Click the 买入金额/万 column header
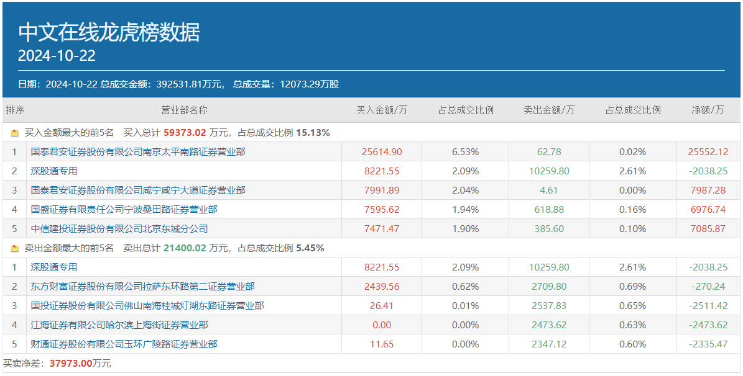Screen dimensions: 743x376 tap(382, 110)
